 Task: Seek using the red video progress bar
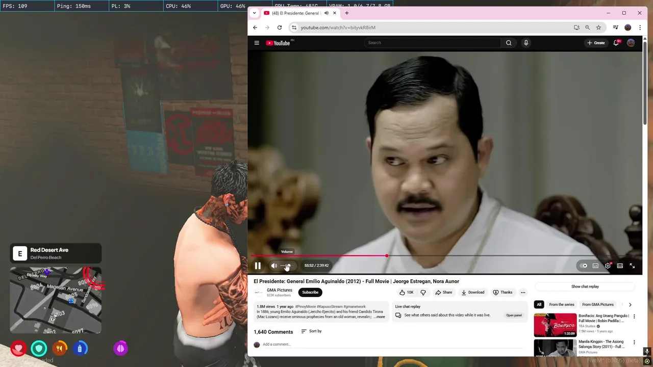click(x=319, y=256)
